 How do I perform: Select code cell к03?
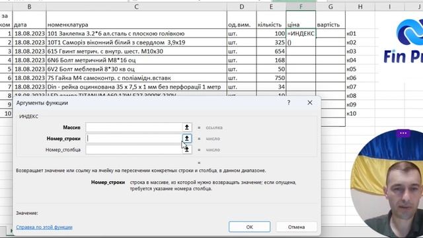[x=360, y=52]
